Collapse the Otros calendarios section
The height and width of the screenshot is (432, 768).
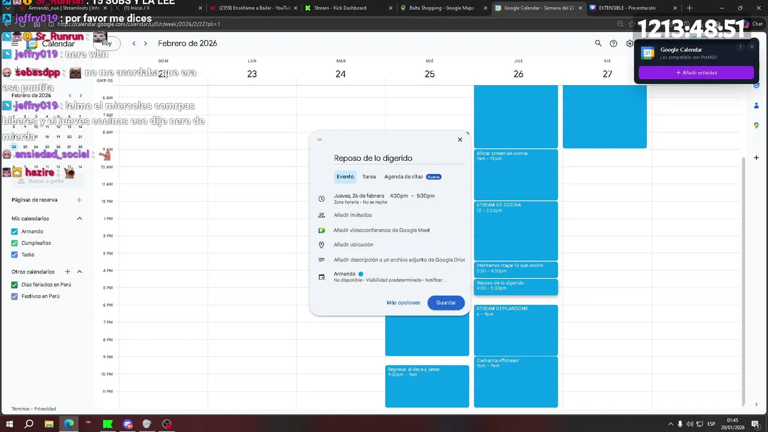coord(79,272)
